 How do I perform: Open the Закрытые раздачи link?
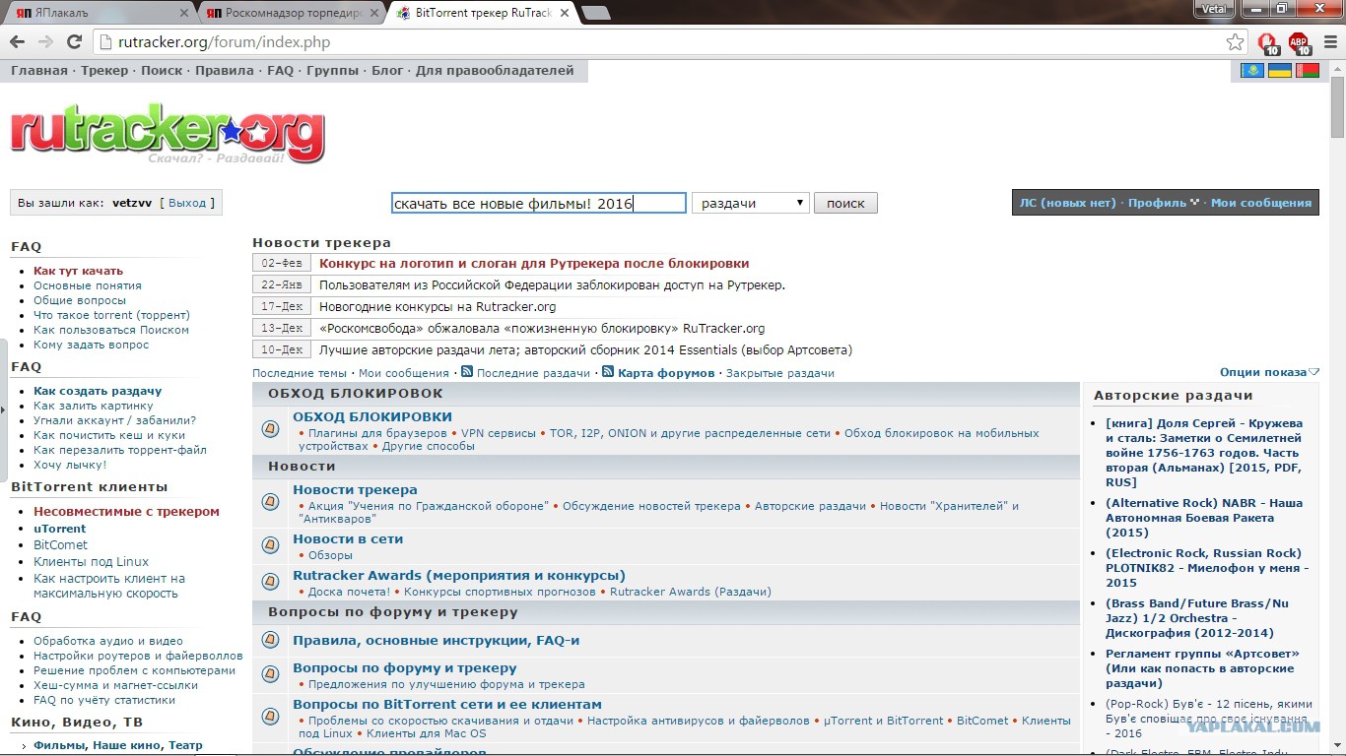(x=780, y=373)
